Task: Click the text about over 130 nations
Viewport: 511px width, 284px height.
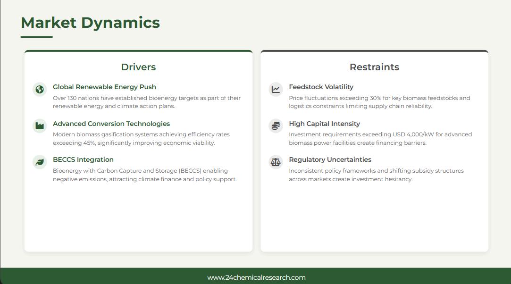Action: click(x=147, y=102)
